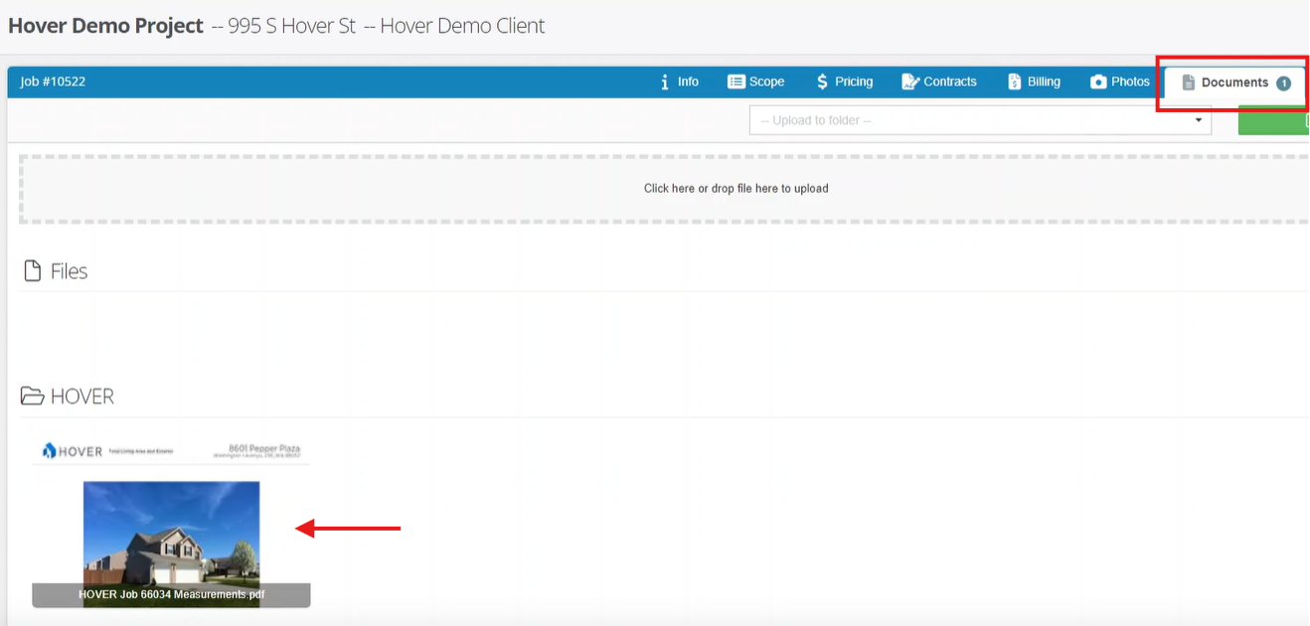Click the Contracts signature icon
Screen dimensions: 1310x626
point(910,81)
